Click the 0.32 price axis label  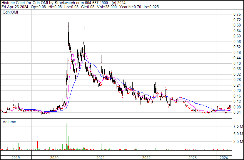pos(237,74)
